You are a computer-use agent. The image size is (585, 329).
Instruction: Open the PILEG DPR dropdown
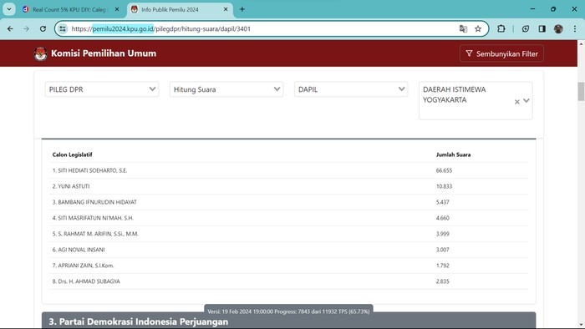(102, 89)
